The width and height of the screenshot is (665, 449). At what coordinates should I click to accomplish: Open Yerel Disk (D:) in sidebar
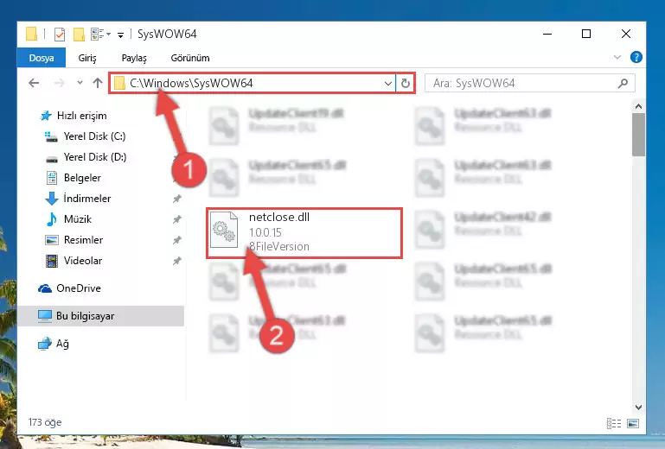point(94,157)
